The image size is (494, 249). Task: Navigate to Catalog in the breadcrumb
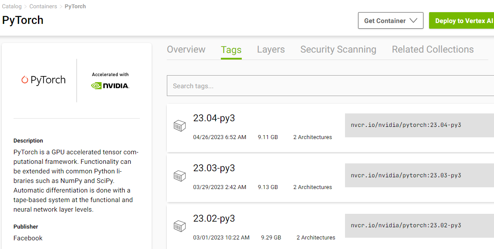[x=12, y=6]
